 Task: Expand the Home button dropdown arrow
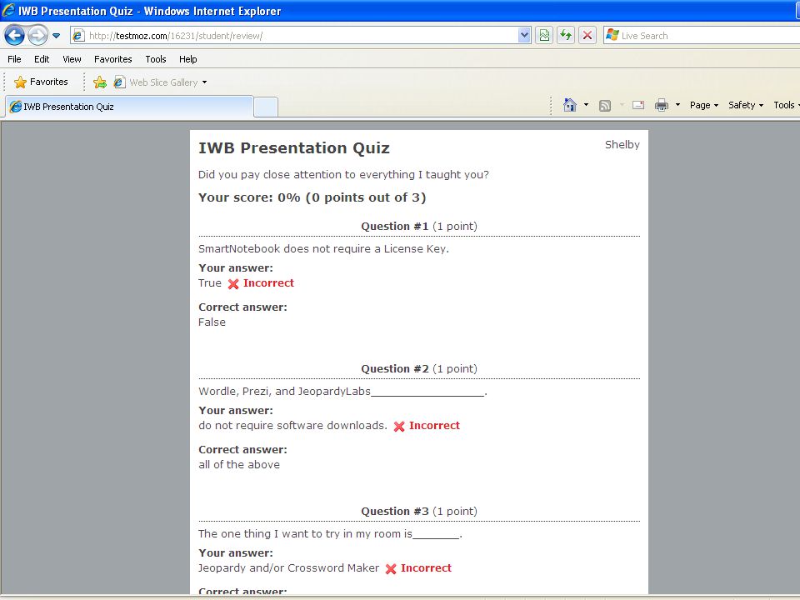586,105
